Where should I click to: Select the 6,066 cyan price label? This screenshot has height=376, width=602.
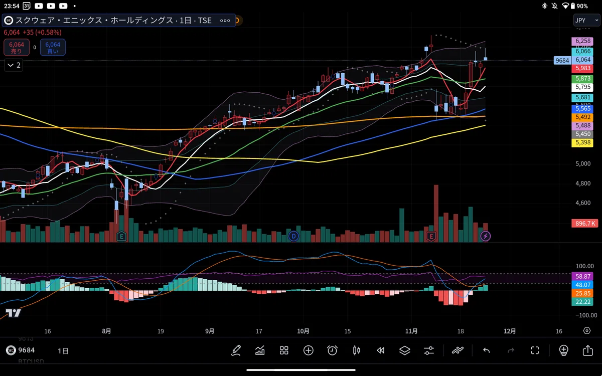583,51
